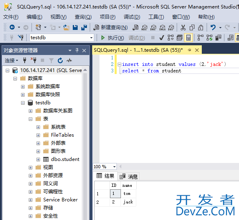
Task: Click the Object Explorer vertical scrollbar up arrow
Action: point(85,70)
